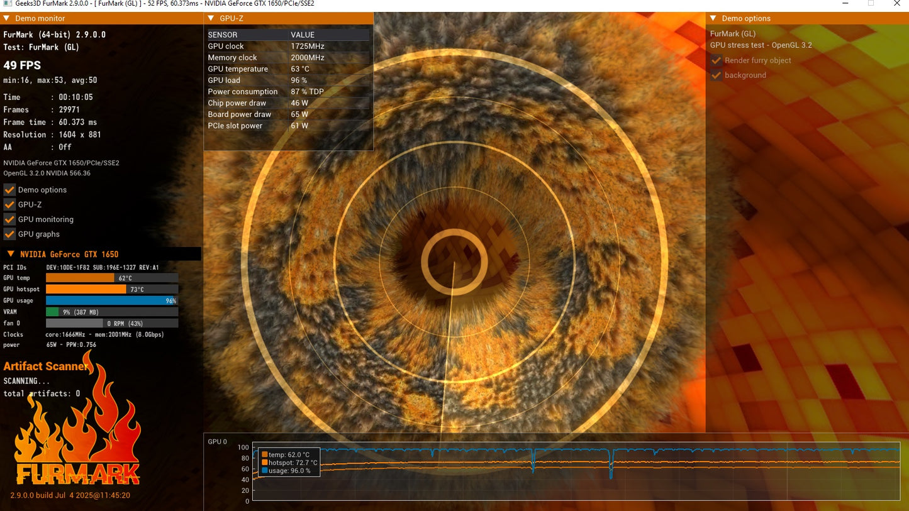Image resolution: width=909 pixels, height=511 pixels.
Task: Close the FurMark window
Action: 897,4
